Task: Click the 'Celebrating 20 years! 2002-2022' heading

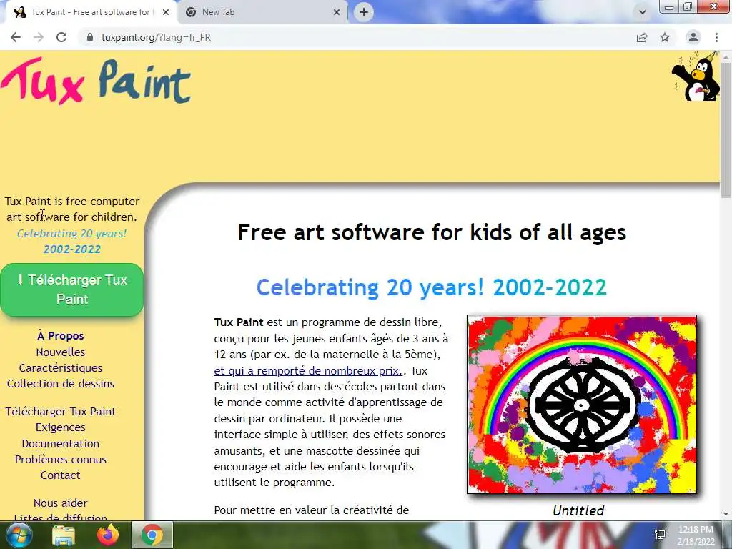Action: point(431,287)
